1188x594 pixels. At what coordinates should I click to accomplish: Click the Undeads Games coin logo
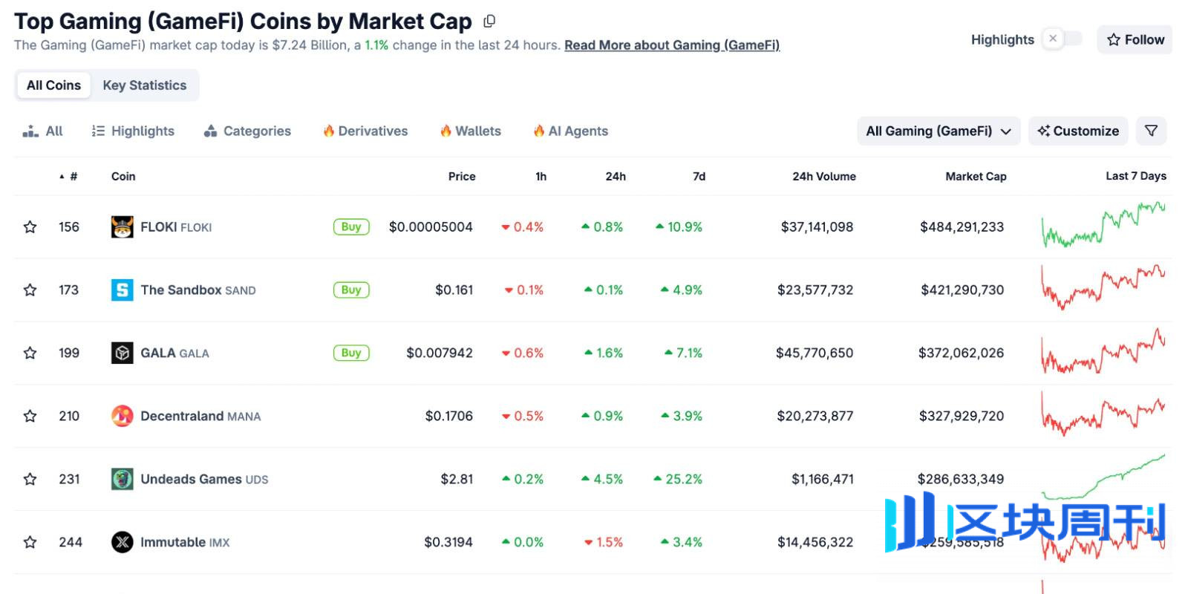tap(122, 479)
